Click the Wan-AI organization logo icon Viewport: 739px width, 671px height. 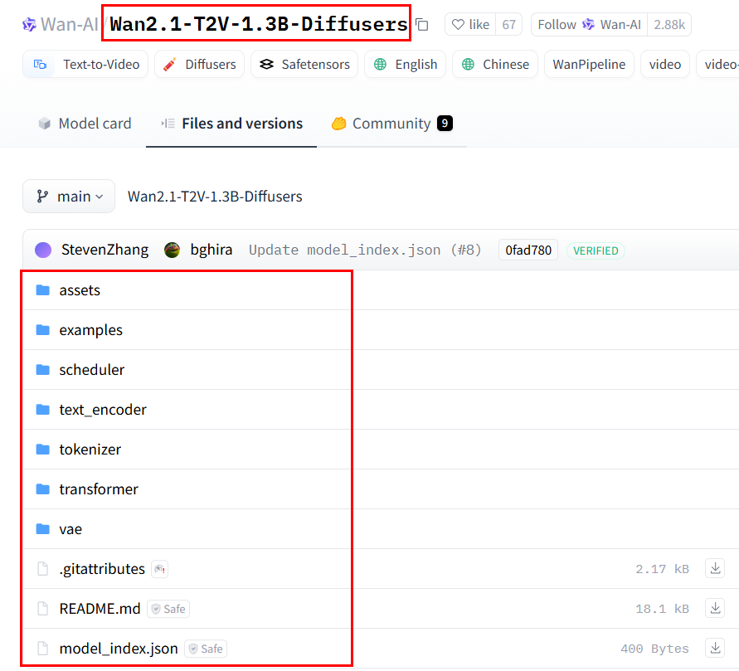(x=29, y=25)
